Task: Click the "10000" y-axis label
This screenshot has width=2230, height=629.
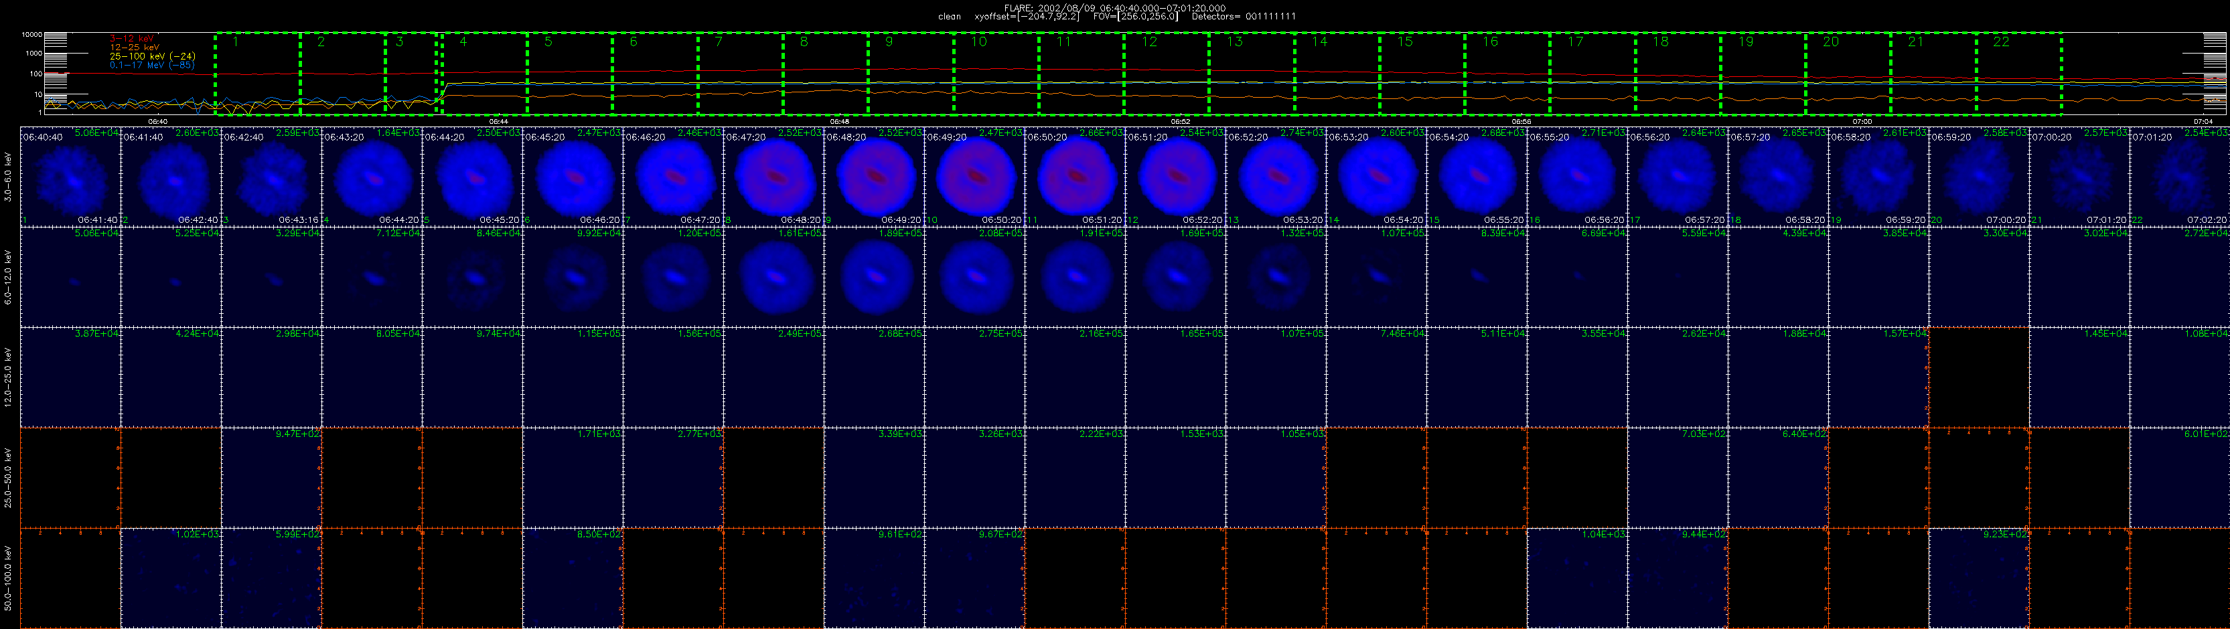Action: coord(32,35)
